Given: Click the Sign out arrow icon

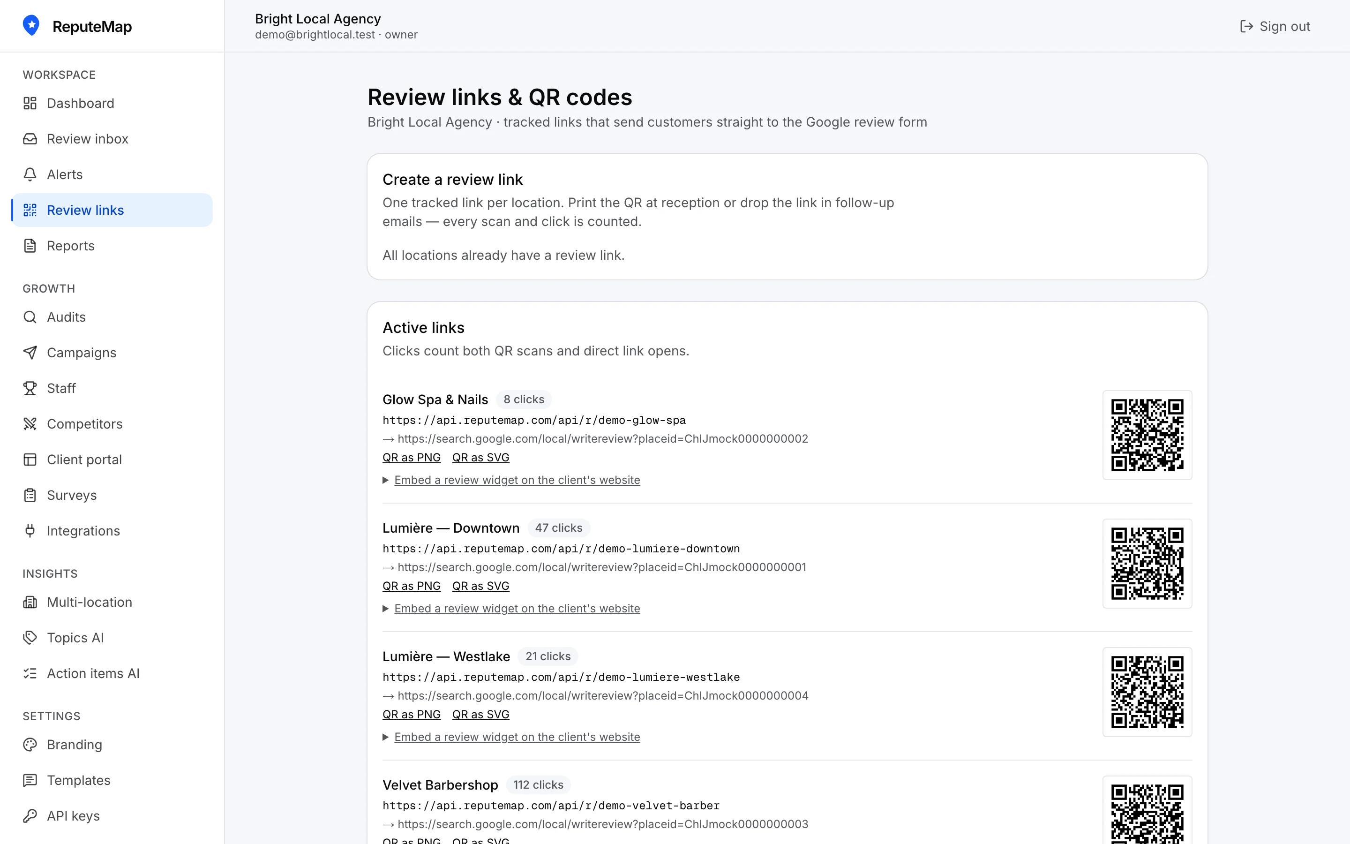Looking at the screenshot, I should tap(1246, 26).
